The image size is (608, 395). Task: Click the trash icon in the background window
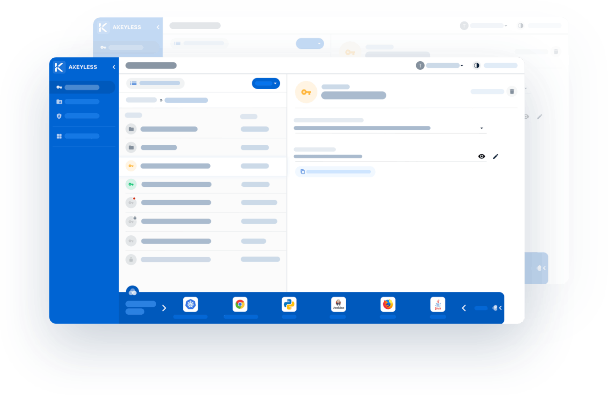556,52
